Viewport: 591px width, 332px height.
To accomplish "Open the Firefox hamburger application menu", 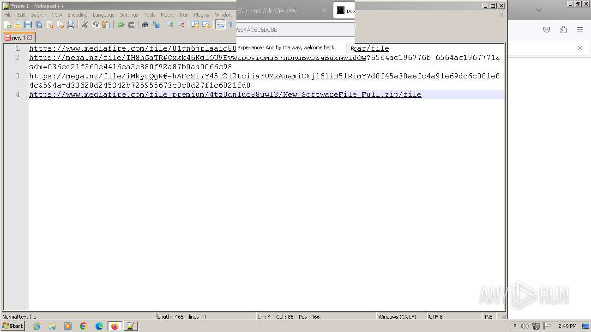I will coord(580,30).
